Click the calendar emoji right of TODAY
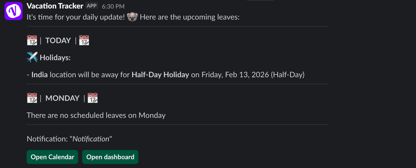This screenshot has width=416, height=168. pos(84,40)
